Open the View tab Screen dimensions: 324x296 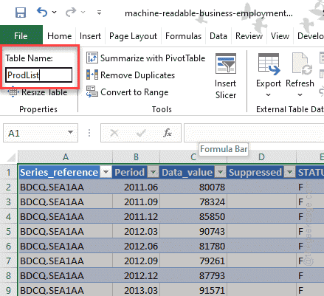pyautogui.click(x=280, y=36)
